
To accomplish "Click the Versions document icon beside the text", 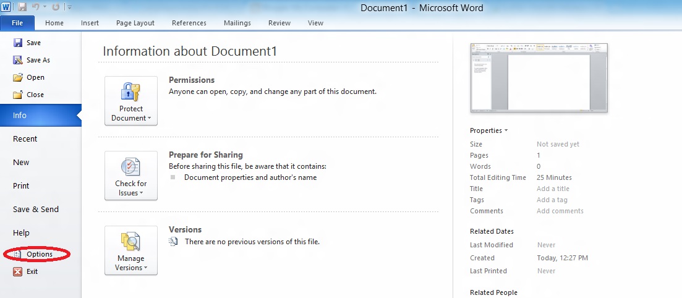I will (173, 242).
